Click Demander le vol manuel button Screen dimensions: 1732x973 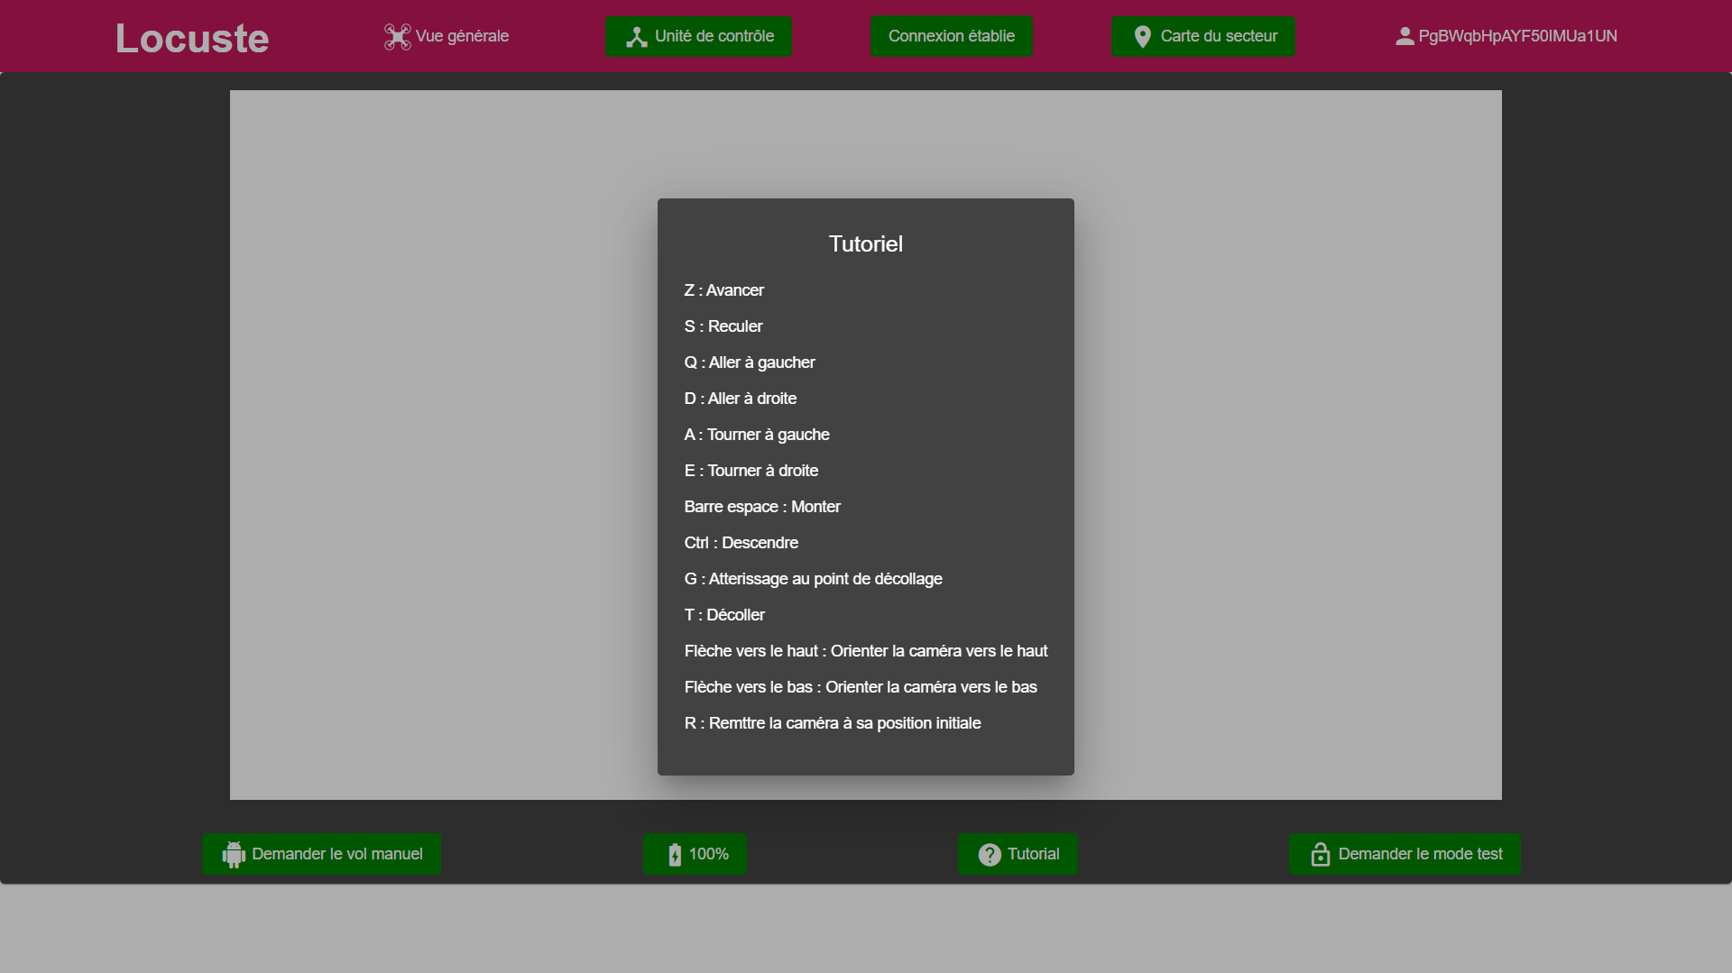point(322,854)
